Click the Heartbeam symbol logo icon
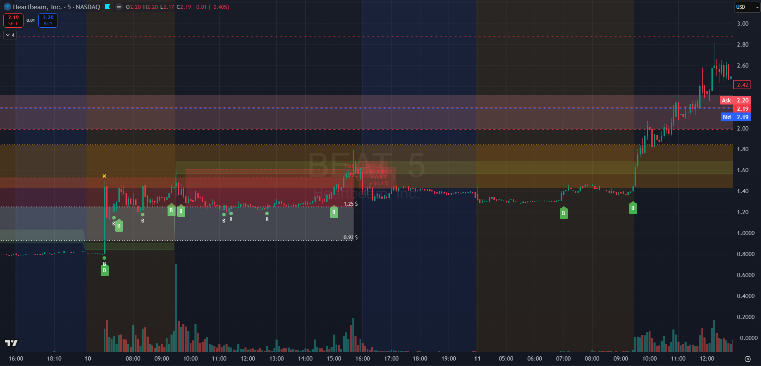Screen dimensions: 761x366 (x=7, y=7)
